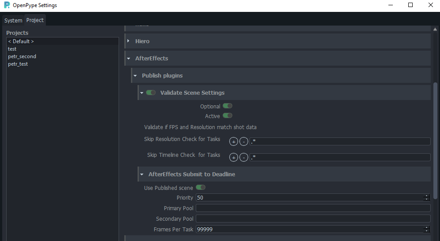The height and width of the screenshot is (241, 440).
Task: Expand the Hiero section
Action: pyautogui.click(x=129, y=41)
